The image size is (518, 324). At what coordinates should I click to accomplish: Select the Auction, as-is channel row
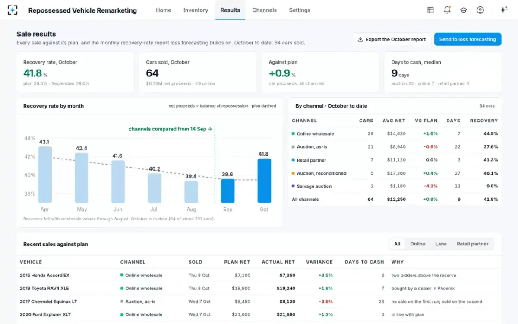point(395,147)
